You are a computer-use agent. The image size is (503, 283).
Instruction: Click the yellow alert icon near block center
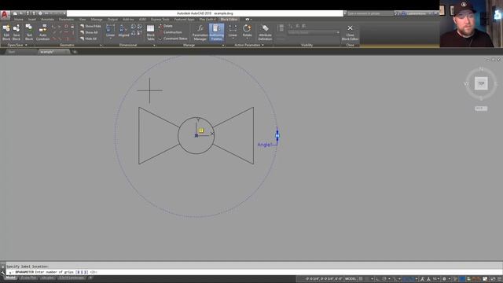[201, 130]
